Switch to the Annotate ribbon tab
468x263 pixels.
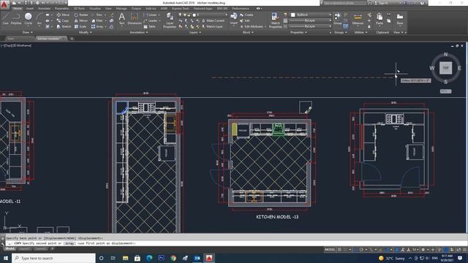tap(44, 9)
